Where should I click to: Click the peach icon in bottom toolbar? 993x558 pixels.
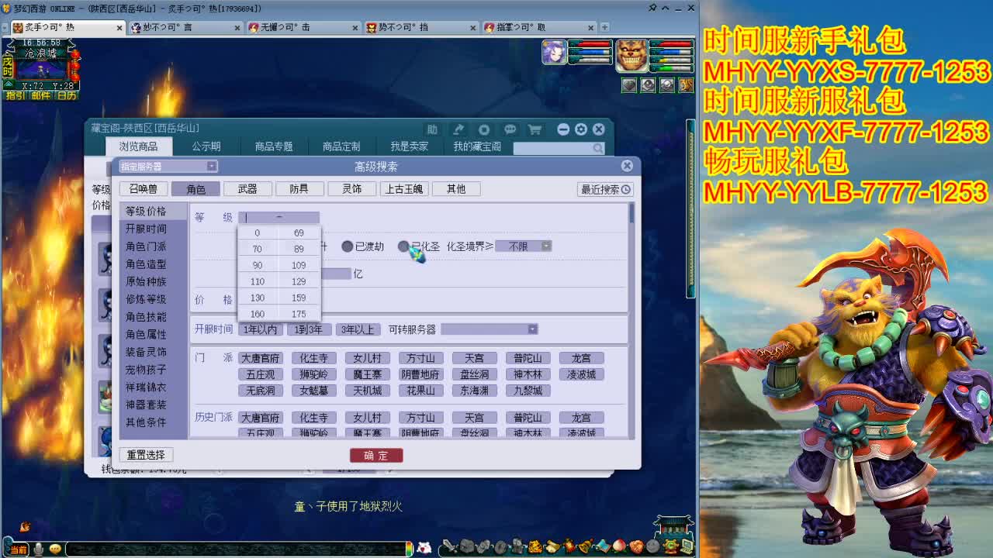pyautogui.click(x=618, y=547)
